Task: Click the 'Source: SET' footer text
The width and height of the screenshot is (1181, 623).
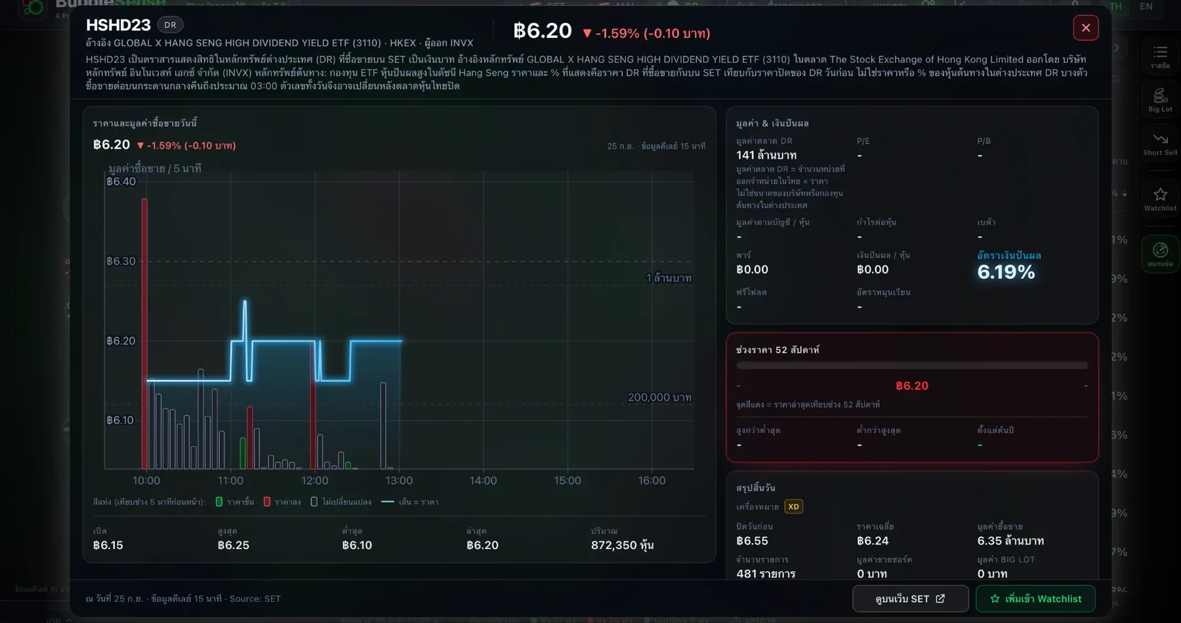Action: click(x=255, y=599)
